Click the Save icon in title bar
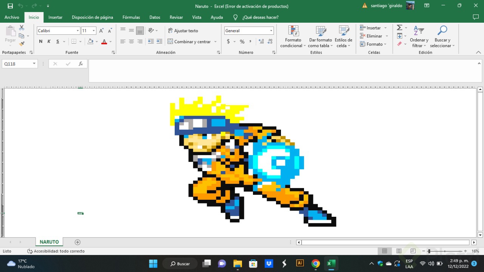The height and width of the screenshot is (272, 484). pyautogui.click(x=10, y=6)
